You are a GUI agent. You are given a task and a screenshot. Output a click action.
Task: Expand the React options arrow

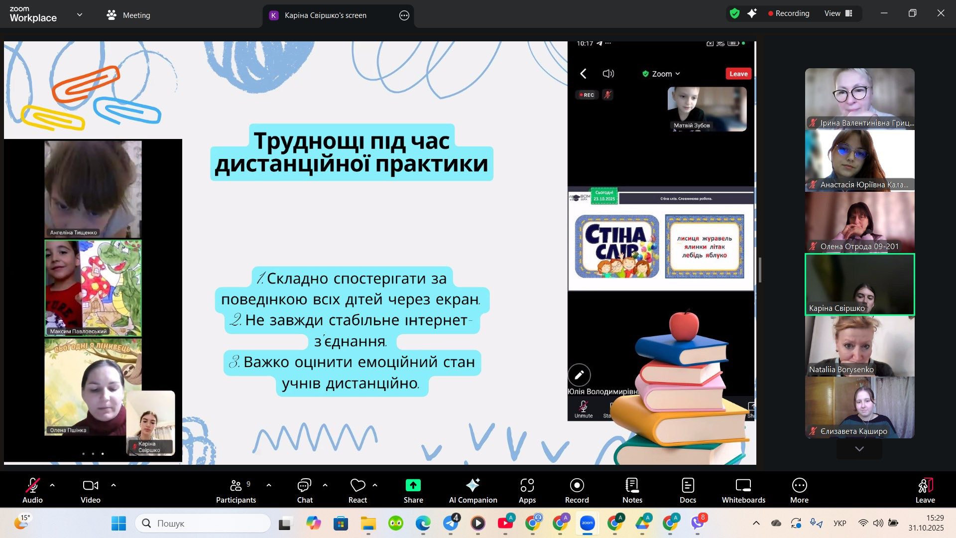coord(375,485)
